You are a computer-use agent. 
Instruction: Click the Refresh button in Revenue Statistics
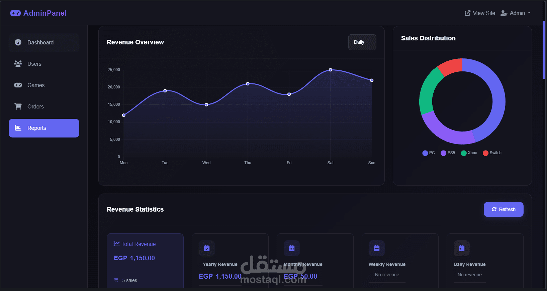[x=504, y=209]
